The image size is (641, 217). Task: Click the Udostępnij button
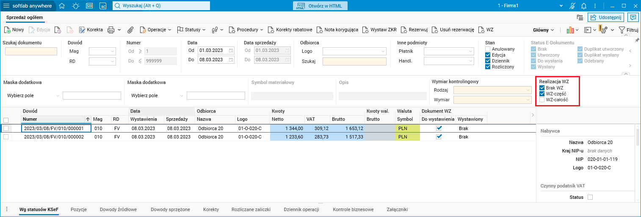(607, 17)
